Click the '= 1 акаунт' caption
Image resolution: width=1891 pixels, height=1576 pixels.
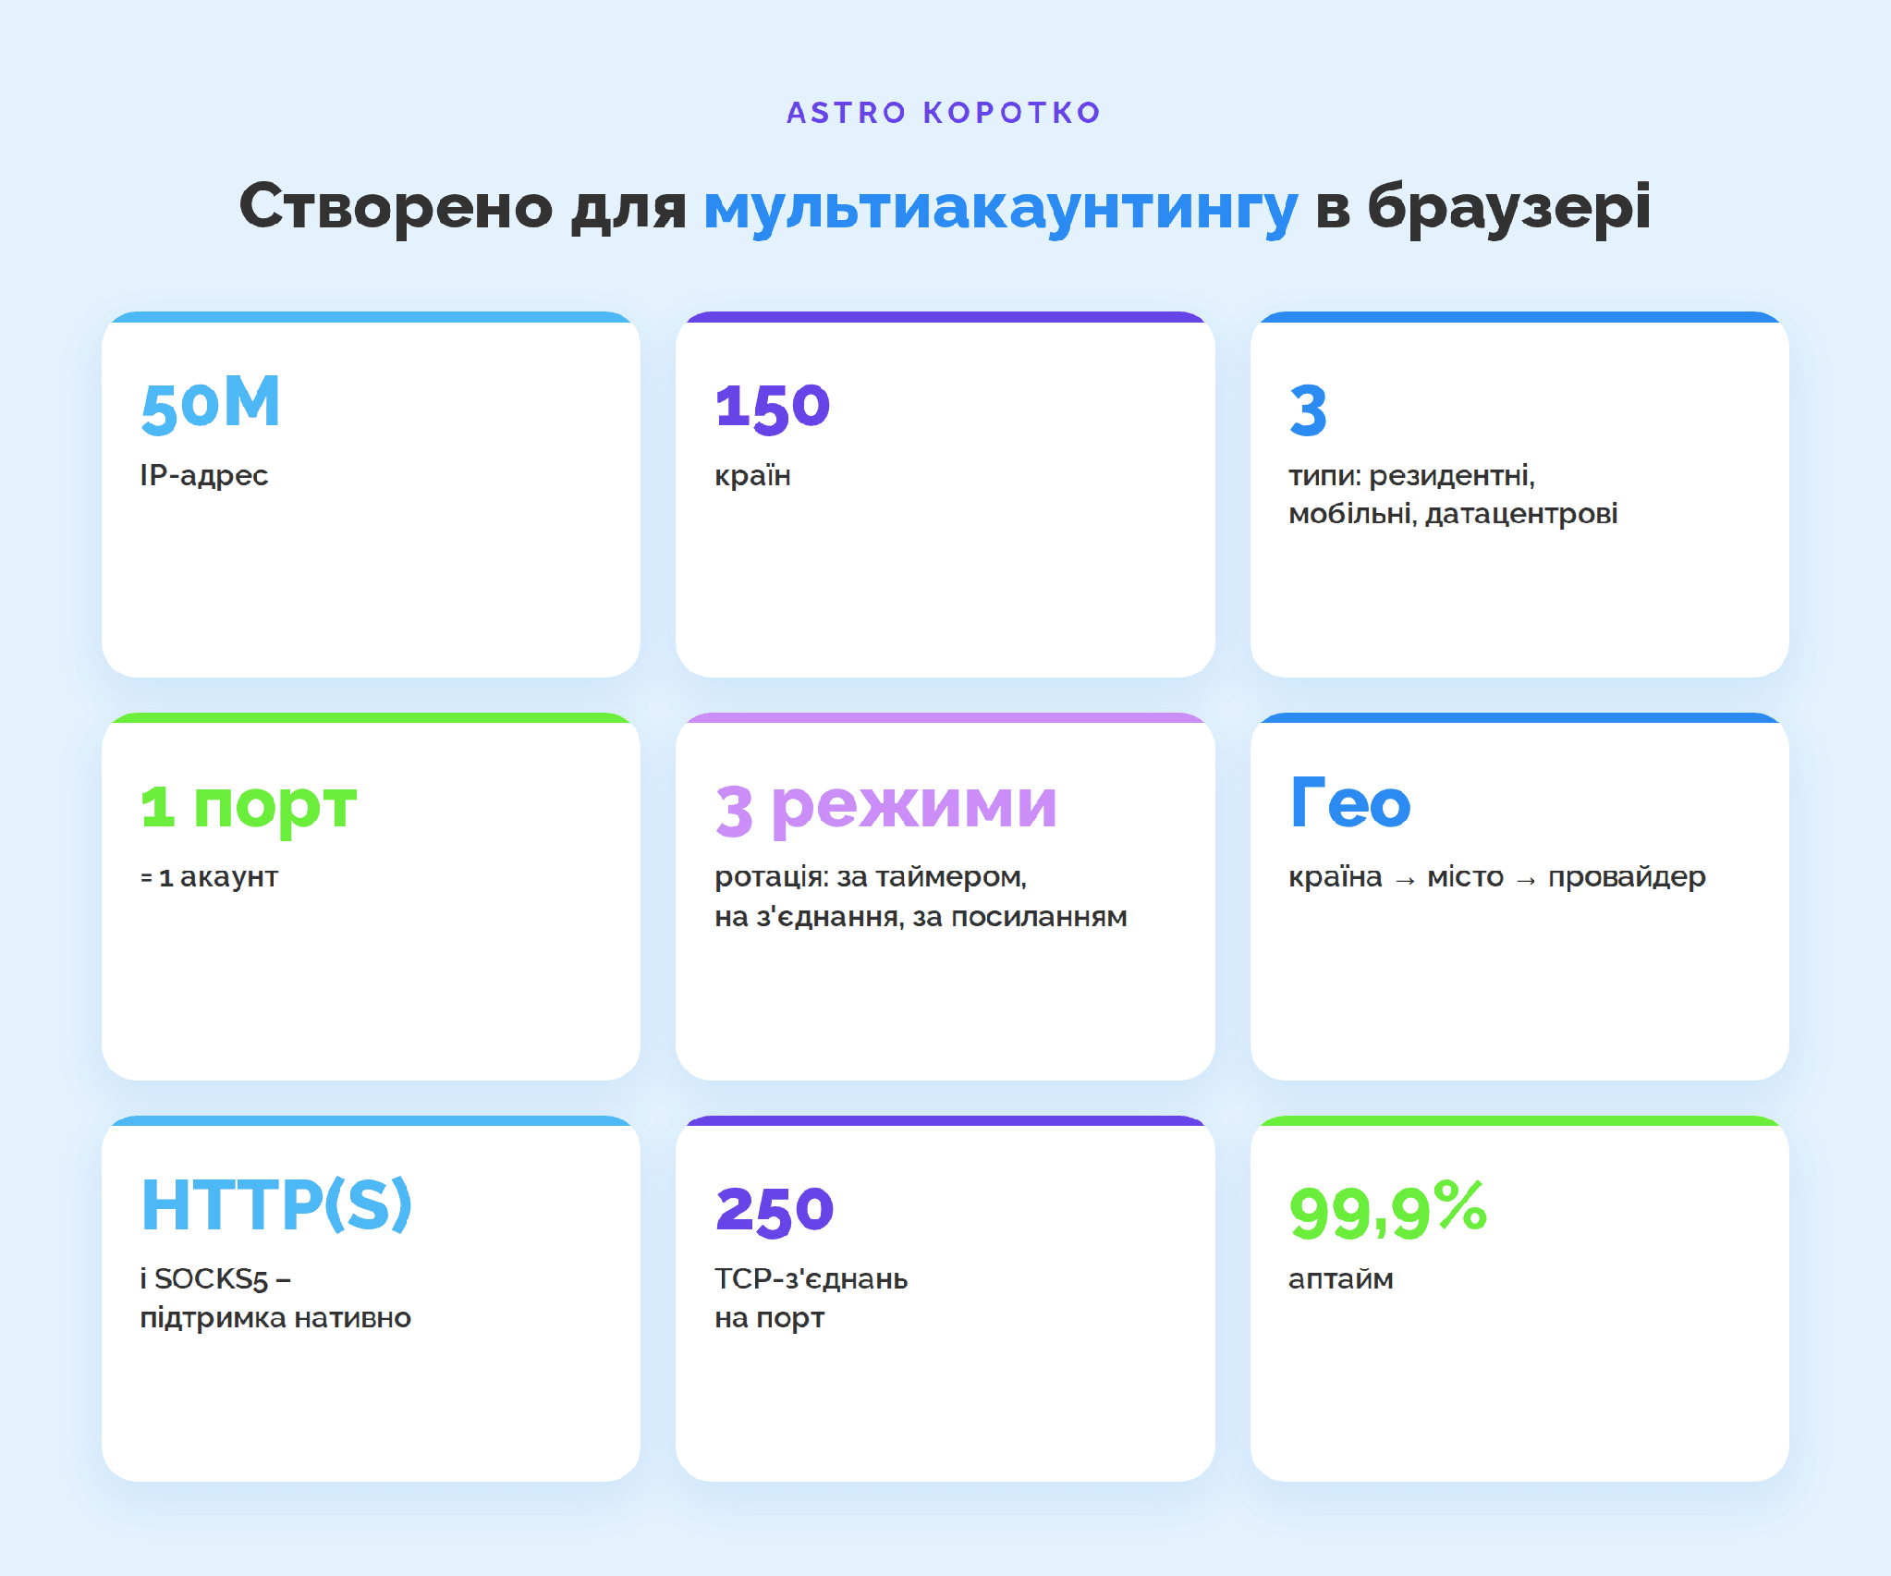[x=209, y=877]
